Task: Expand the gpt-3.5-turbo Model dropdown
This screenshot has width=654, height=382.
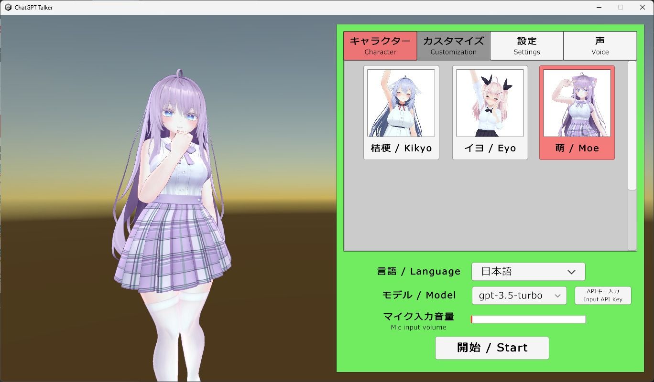Action: tap(519, 296)
